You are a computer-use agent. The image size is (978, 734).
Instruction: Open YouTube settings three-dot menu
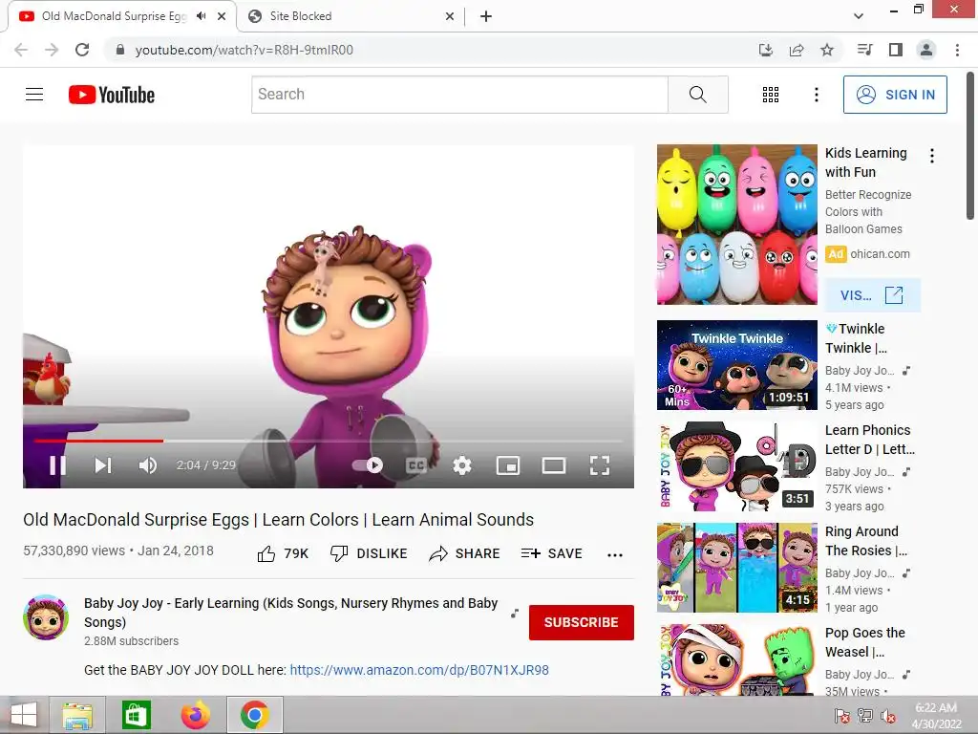point(817,95)
